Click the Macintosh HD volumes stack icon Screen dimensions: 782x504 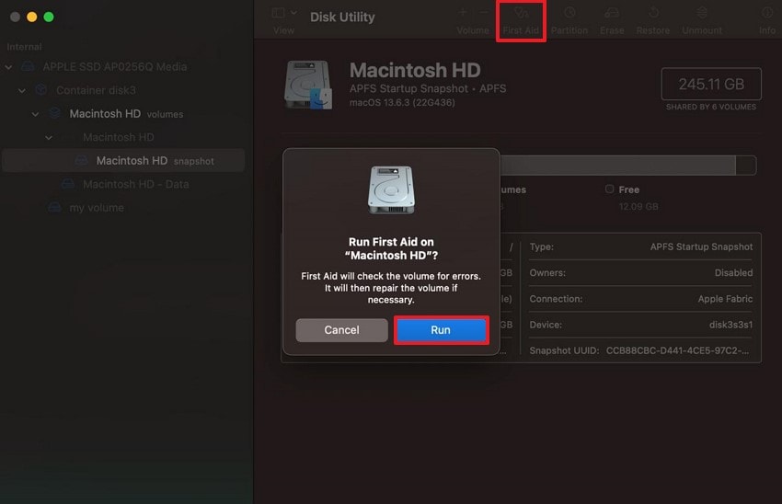[55, 113]
